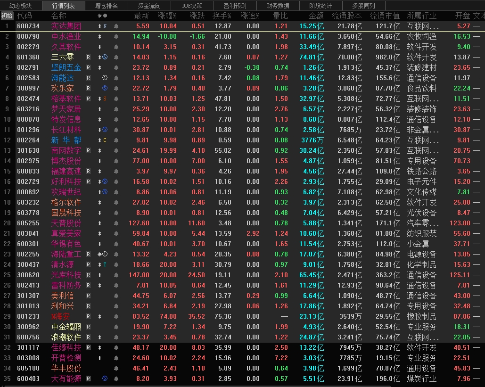This screenshot has width=485, height=387.
Task: Click the bell icon for 大有能源
Action: (x=116, y=379)
